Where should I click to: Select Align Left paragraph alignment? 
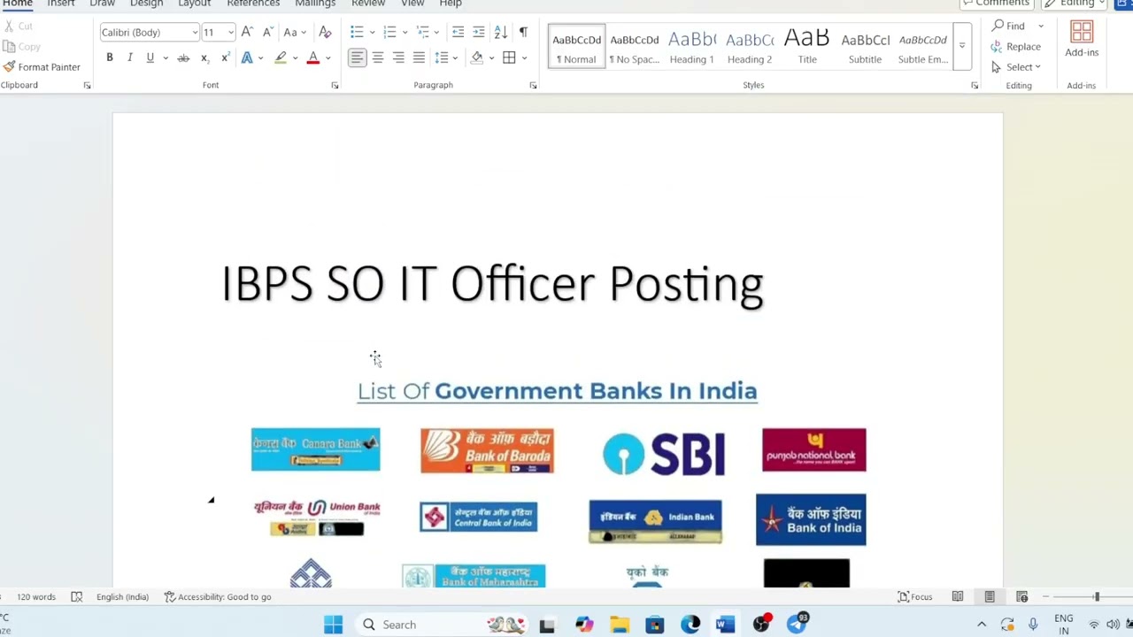click(x=357, y=58)
